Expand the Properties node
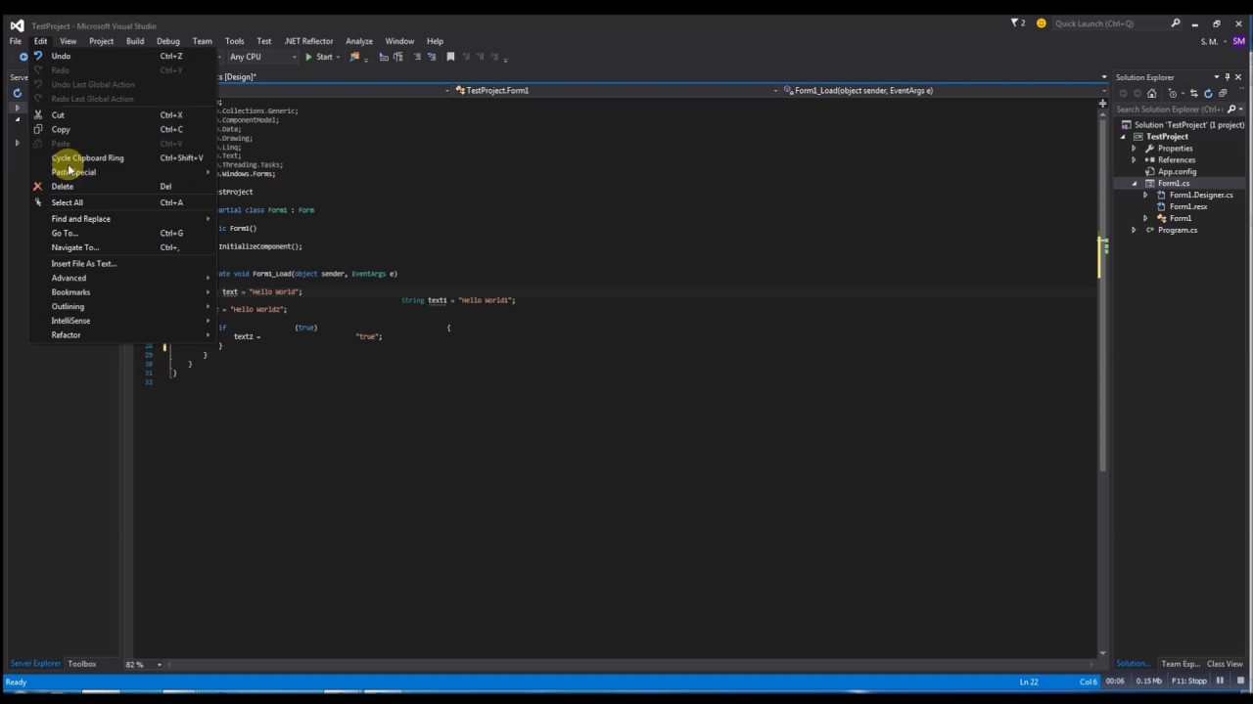1253x704 pixels. click(x=1135, y=149)
